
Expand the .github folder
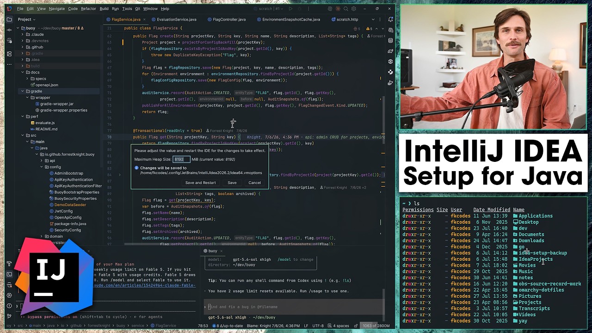22,47
